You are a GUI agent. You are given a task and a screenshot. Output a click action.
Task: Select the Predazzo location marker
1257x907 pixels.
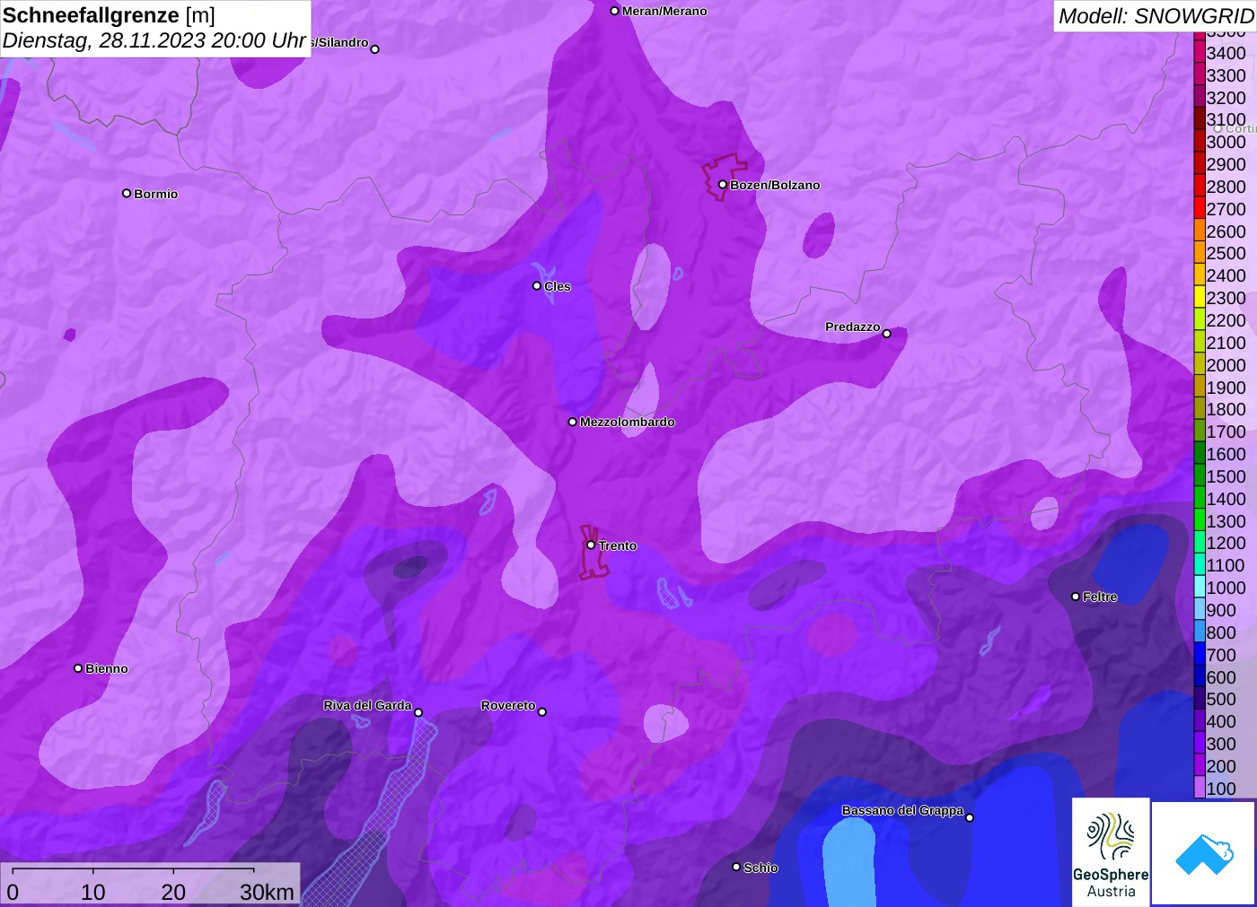(x=886, y=334)
